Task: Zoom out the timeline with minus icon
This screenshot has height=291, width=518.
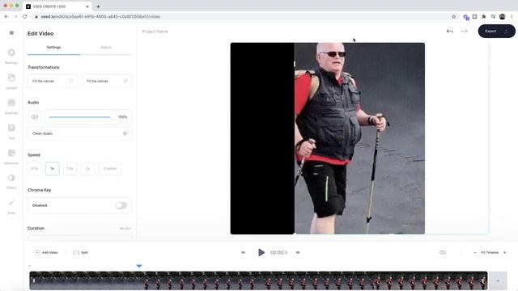Action: pyautogui.click(x=475, y=252)
